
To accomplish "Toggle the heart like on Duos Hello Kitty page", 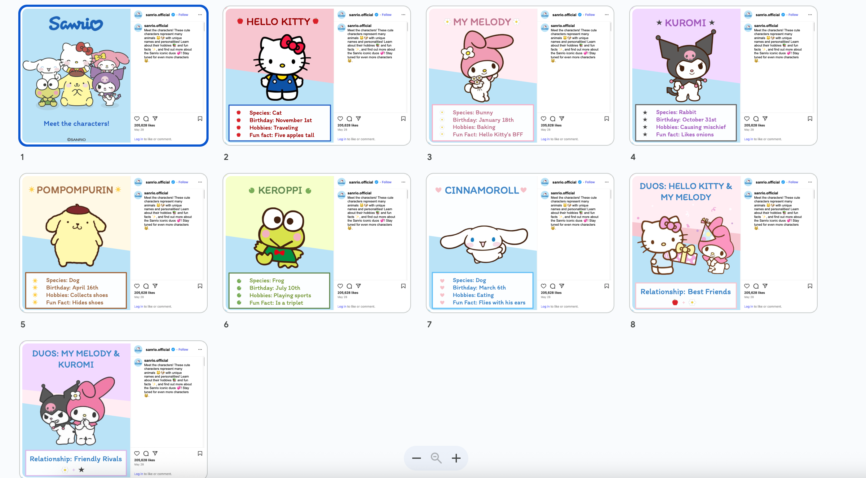I will tap(747, 286).
